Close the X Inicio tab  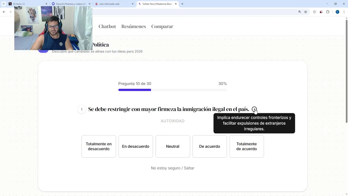(x=46, y=4)
